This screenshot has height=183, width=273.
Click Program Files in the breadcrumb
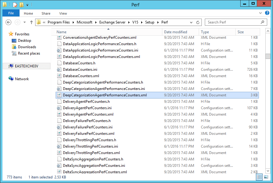coord(59,22)
